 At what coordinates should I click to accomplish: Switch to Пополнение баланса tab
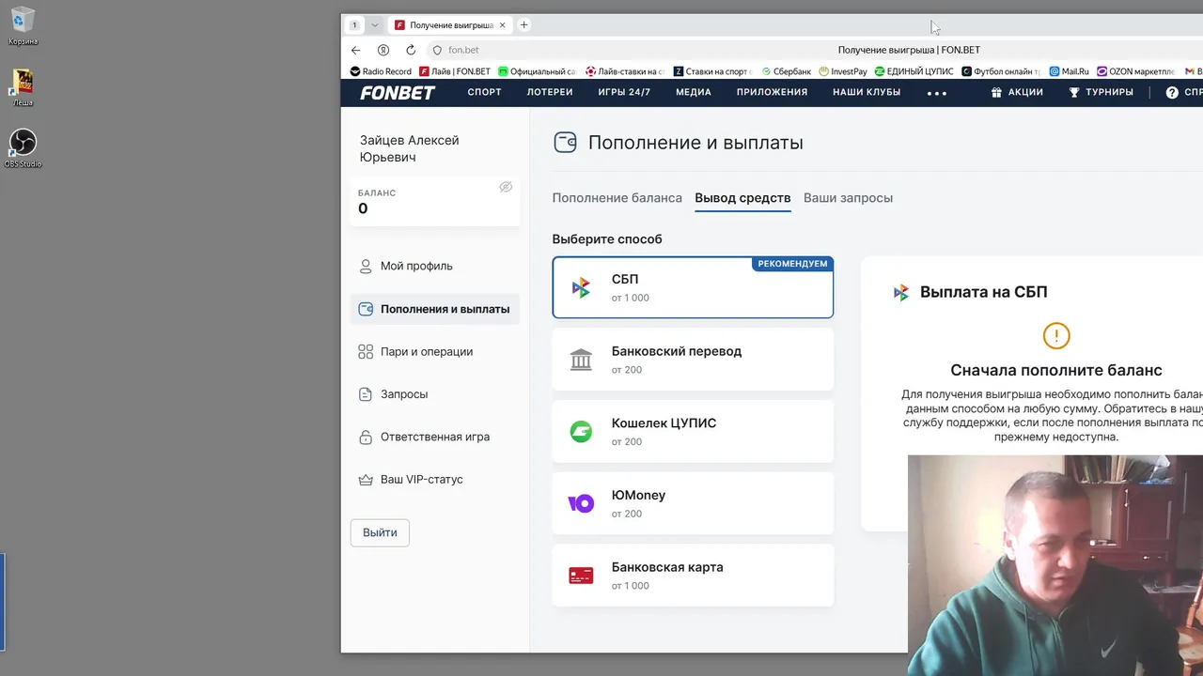point(617,198)
